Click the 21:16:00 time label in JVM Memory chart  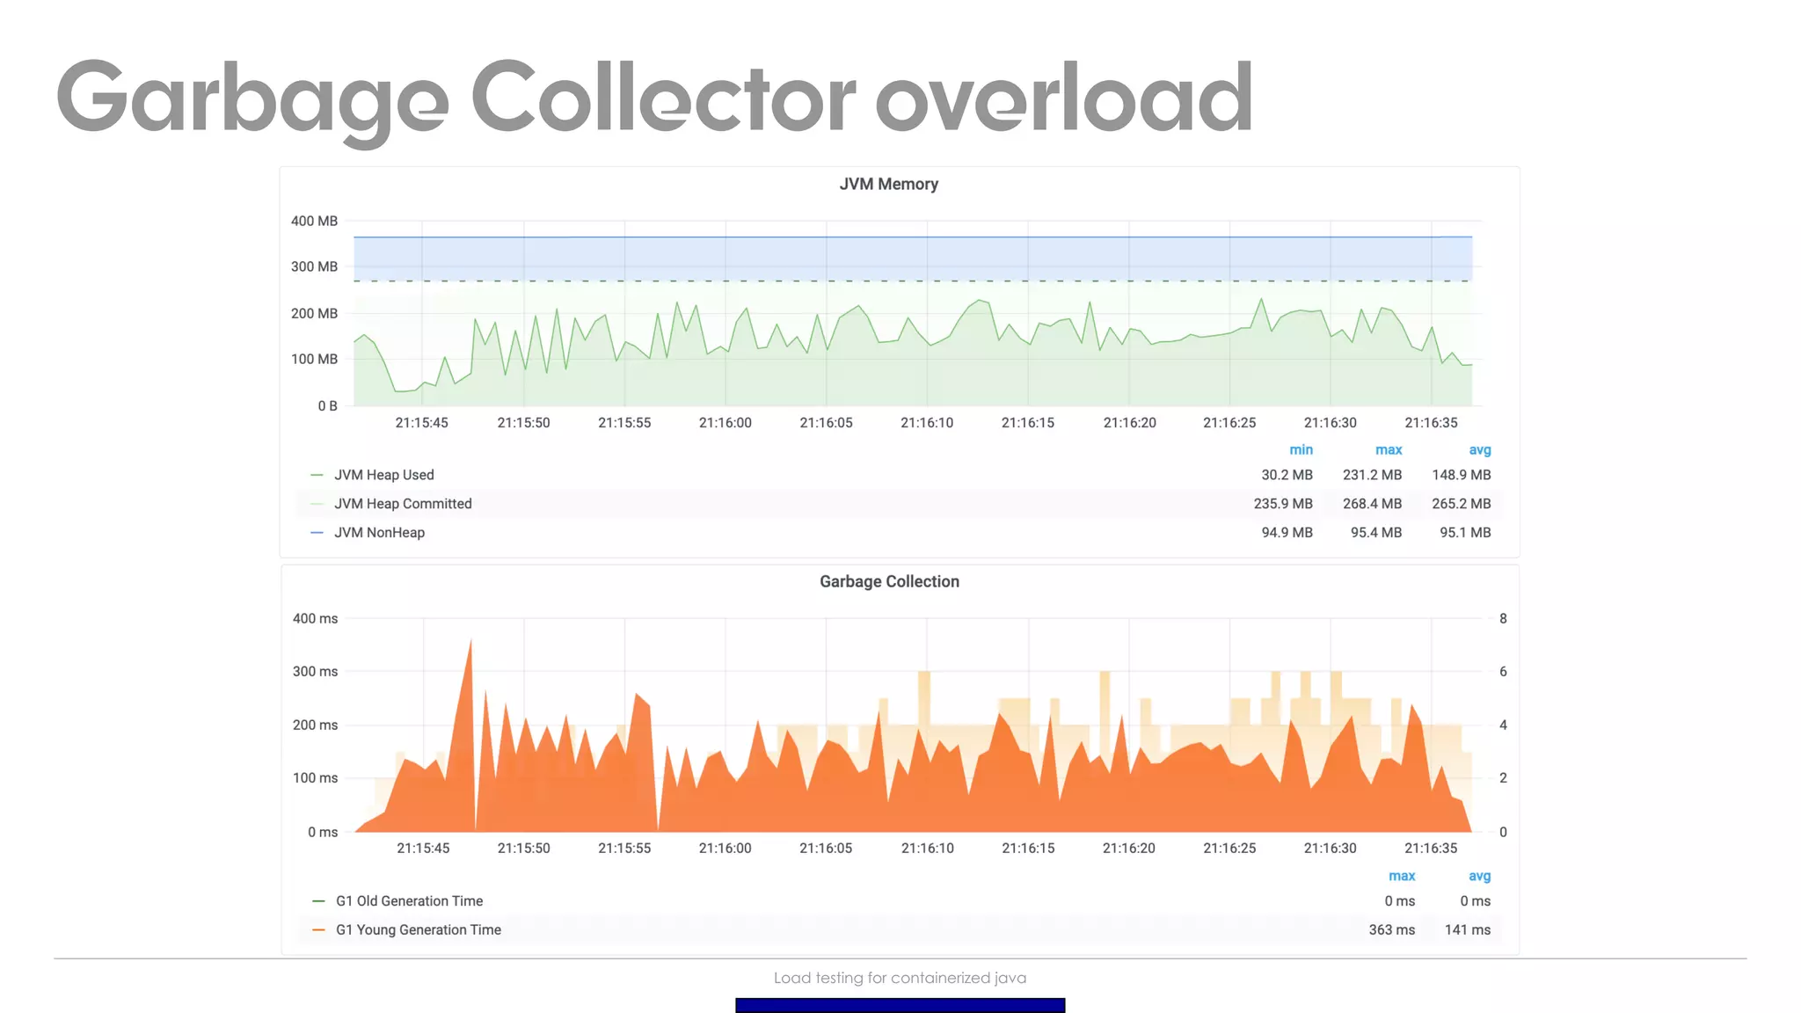[x=726, y=423]
